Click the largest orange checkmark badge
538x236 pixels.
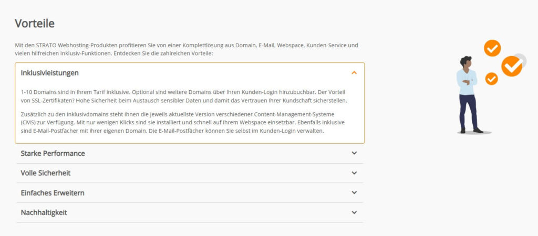point(511,67)
